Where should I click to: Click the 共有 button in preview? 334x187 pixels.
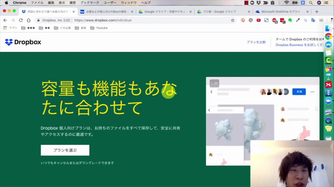[x=299, y=92]
